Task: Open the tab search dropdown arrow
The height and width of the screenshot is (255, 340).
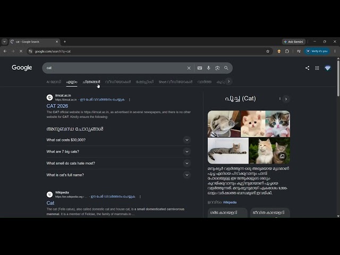Action: point(4,41)
